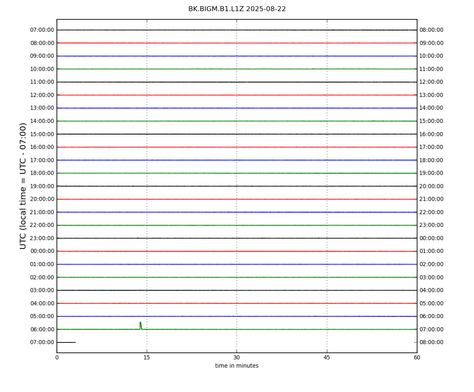The width and height of the screenshot is (474, 392).
Task: Click left-axis label 06:00:00
Action: coord(42,329)
